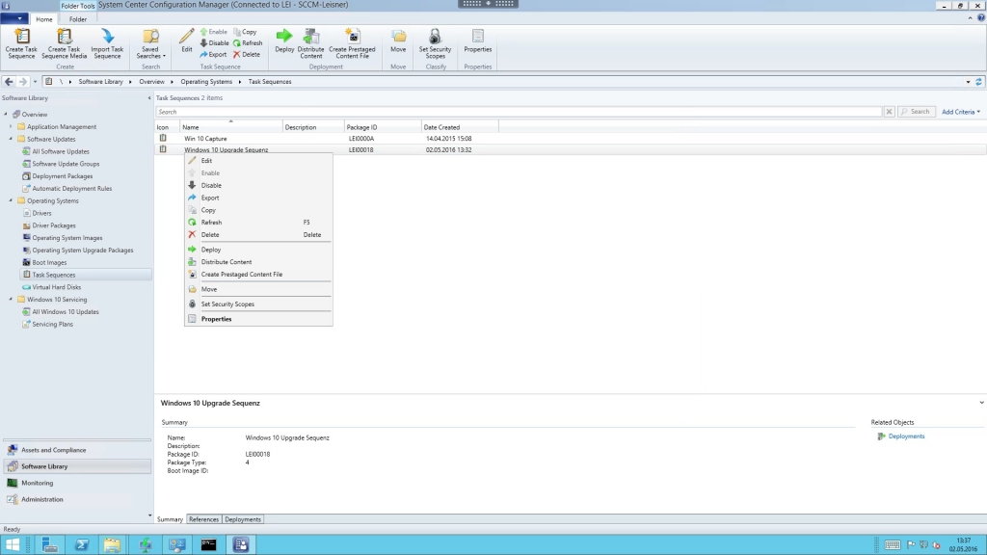The height and width of the screenshot is (555, 987).
Task: Click Copy in the ribbon
Action: point(245,32)
